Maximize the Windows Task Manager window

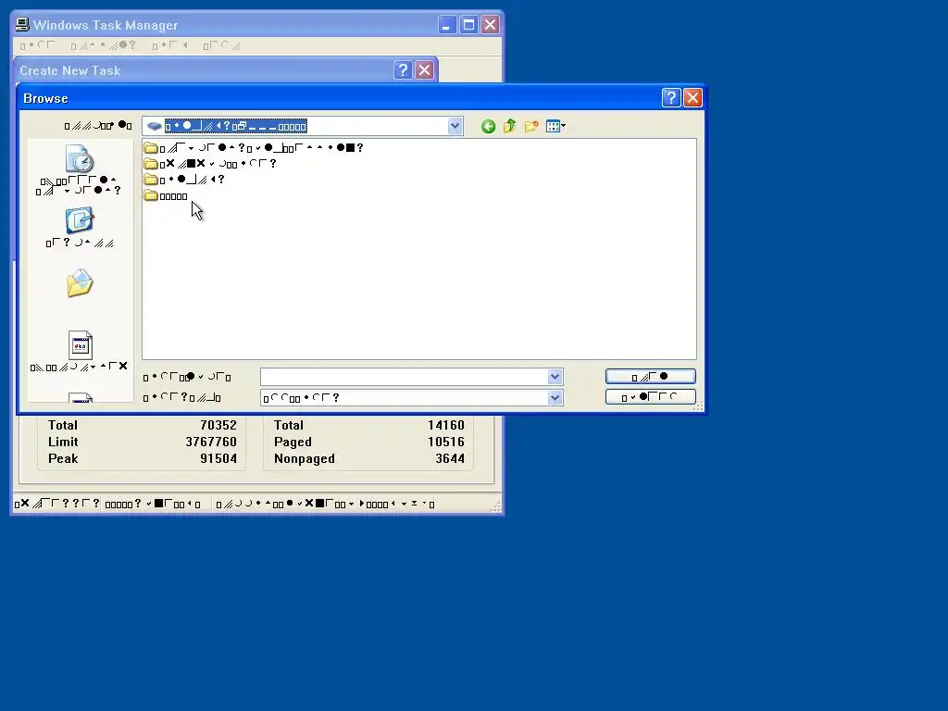[468, 25]
